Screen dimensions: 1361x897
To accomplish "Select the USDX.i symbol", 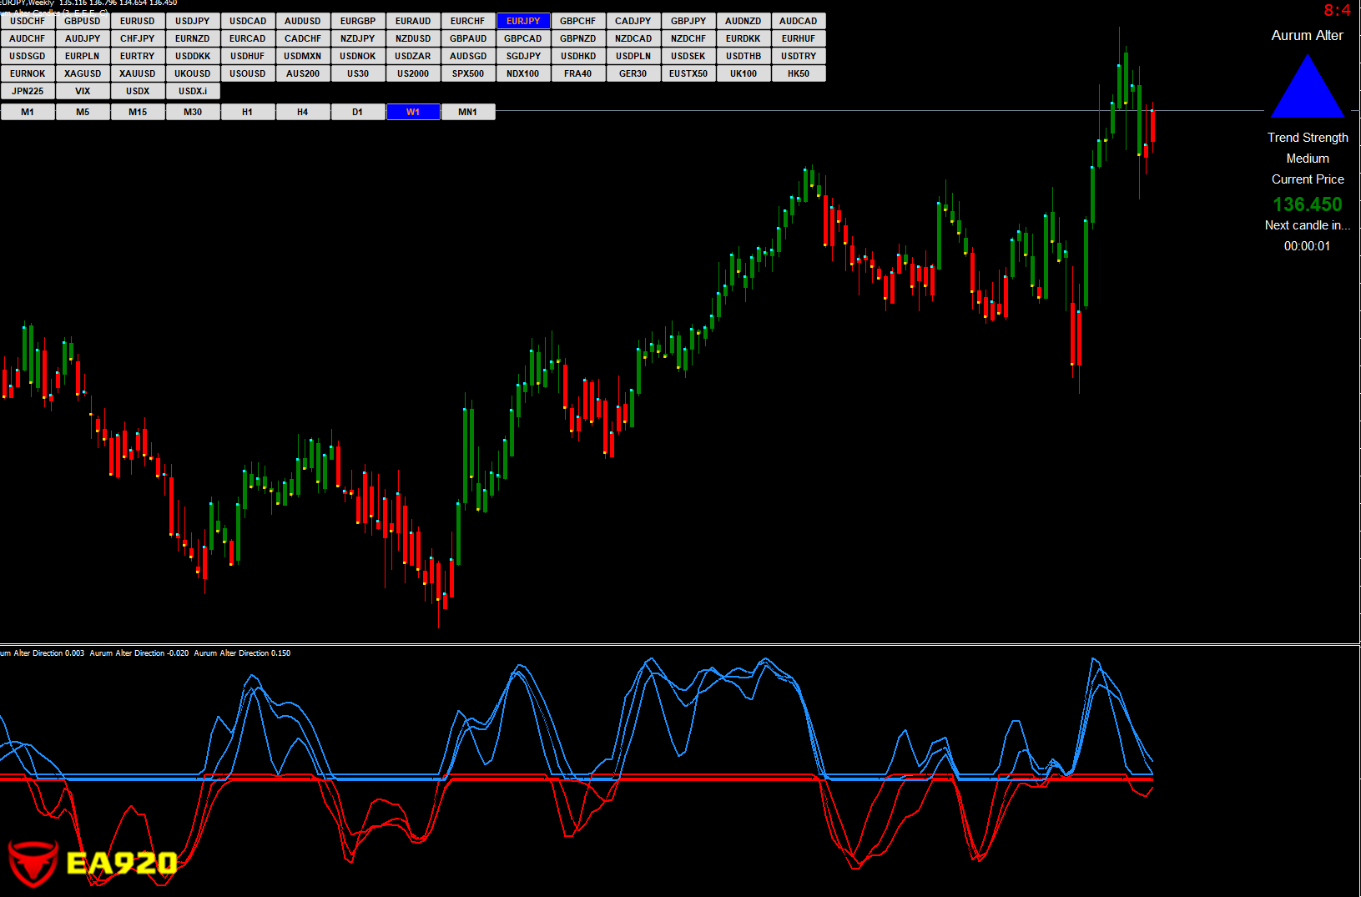I will 193,91.
